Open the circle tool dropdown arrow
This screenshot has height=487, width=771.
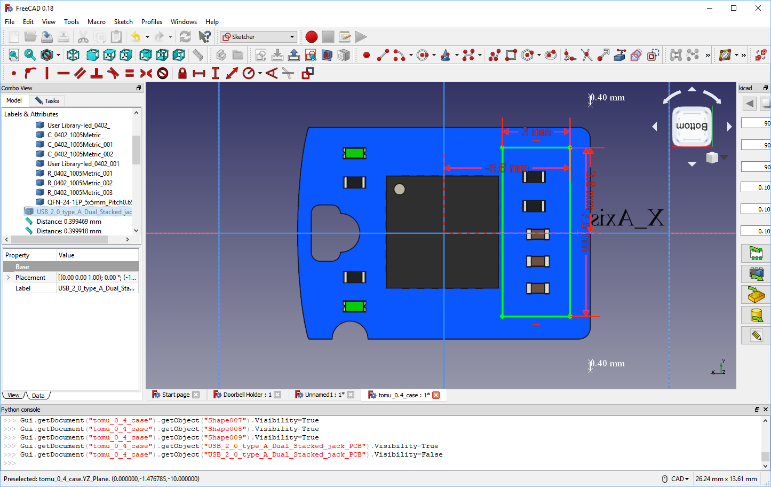pyautogui.click(x=433, y=54)
